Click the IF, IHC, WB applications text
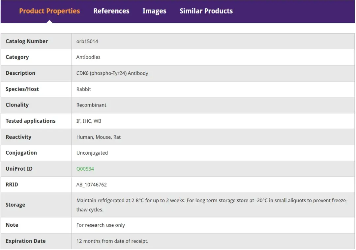The height and width of the screenshot is (250, 356). [x=89, y=121]
